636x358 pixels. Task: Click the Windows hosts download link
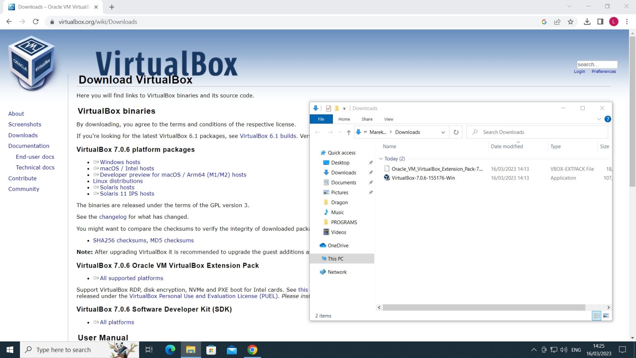(x=120, y=162)
